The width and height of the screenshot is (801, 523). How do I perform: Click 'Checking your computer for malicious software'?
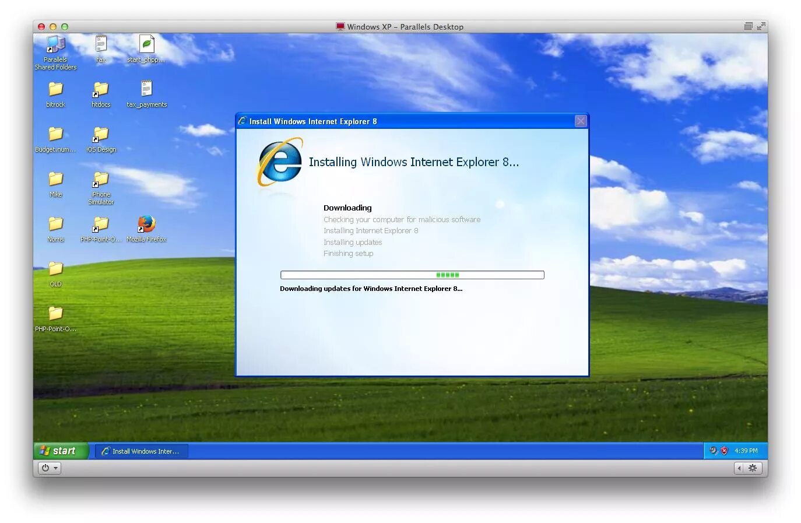click(402, 219)
